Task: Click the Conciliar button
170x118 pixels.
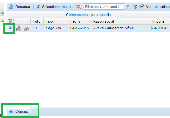Action: tap(19, 111)
